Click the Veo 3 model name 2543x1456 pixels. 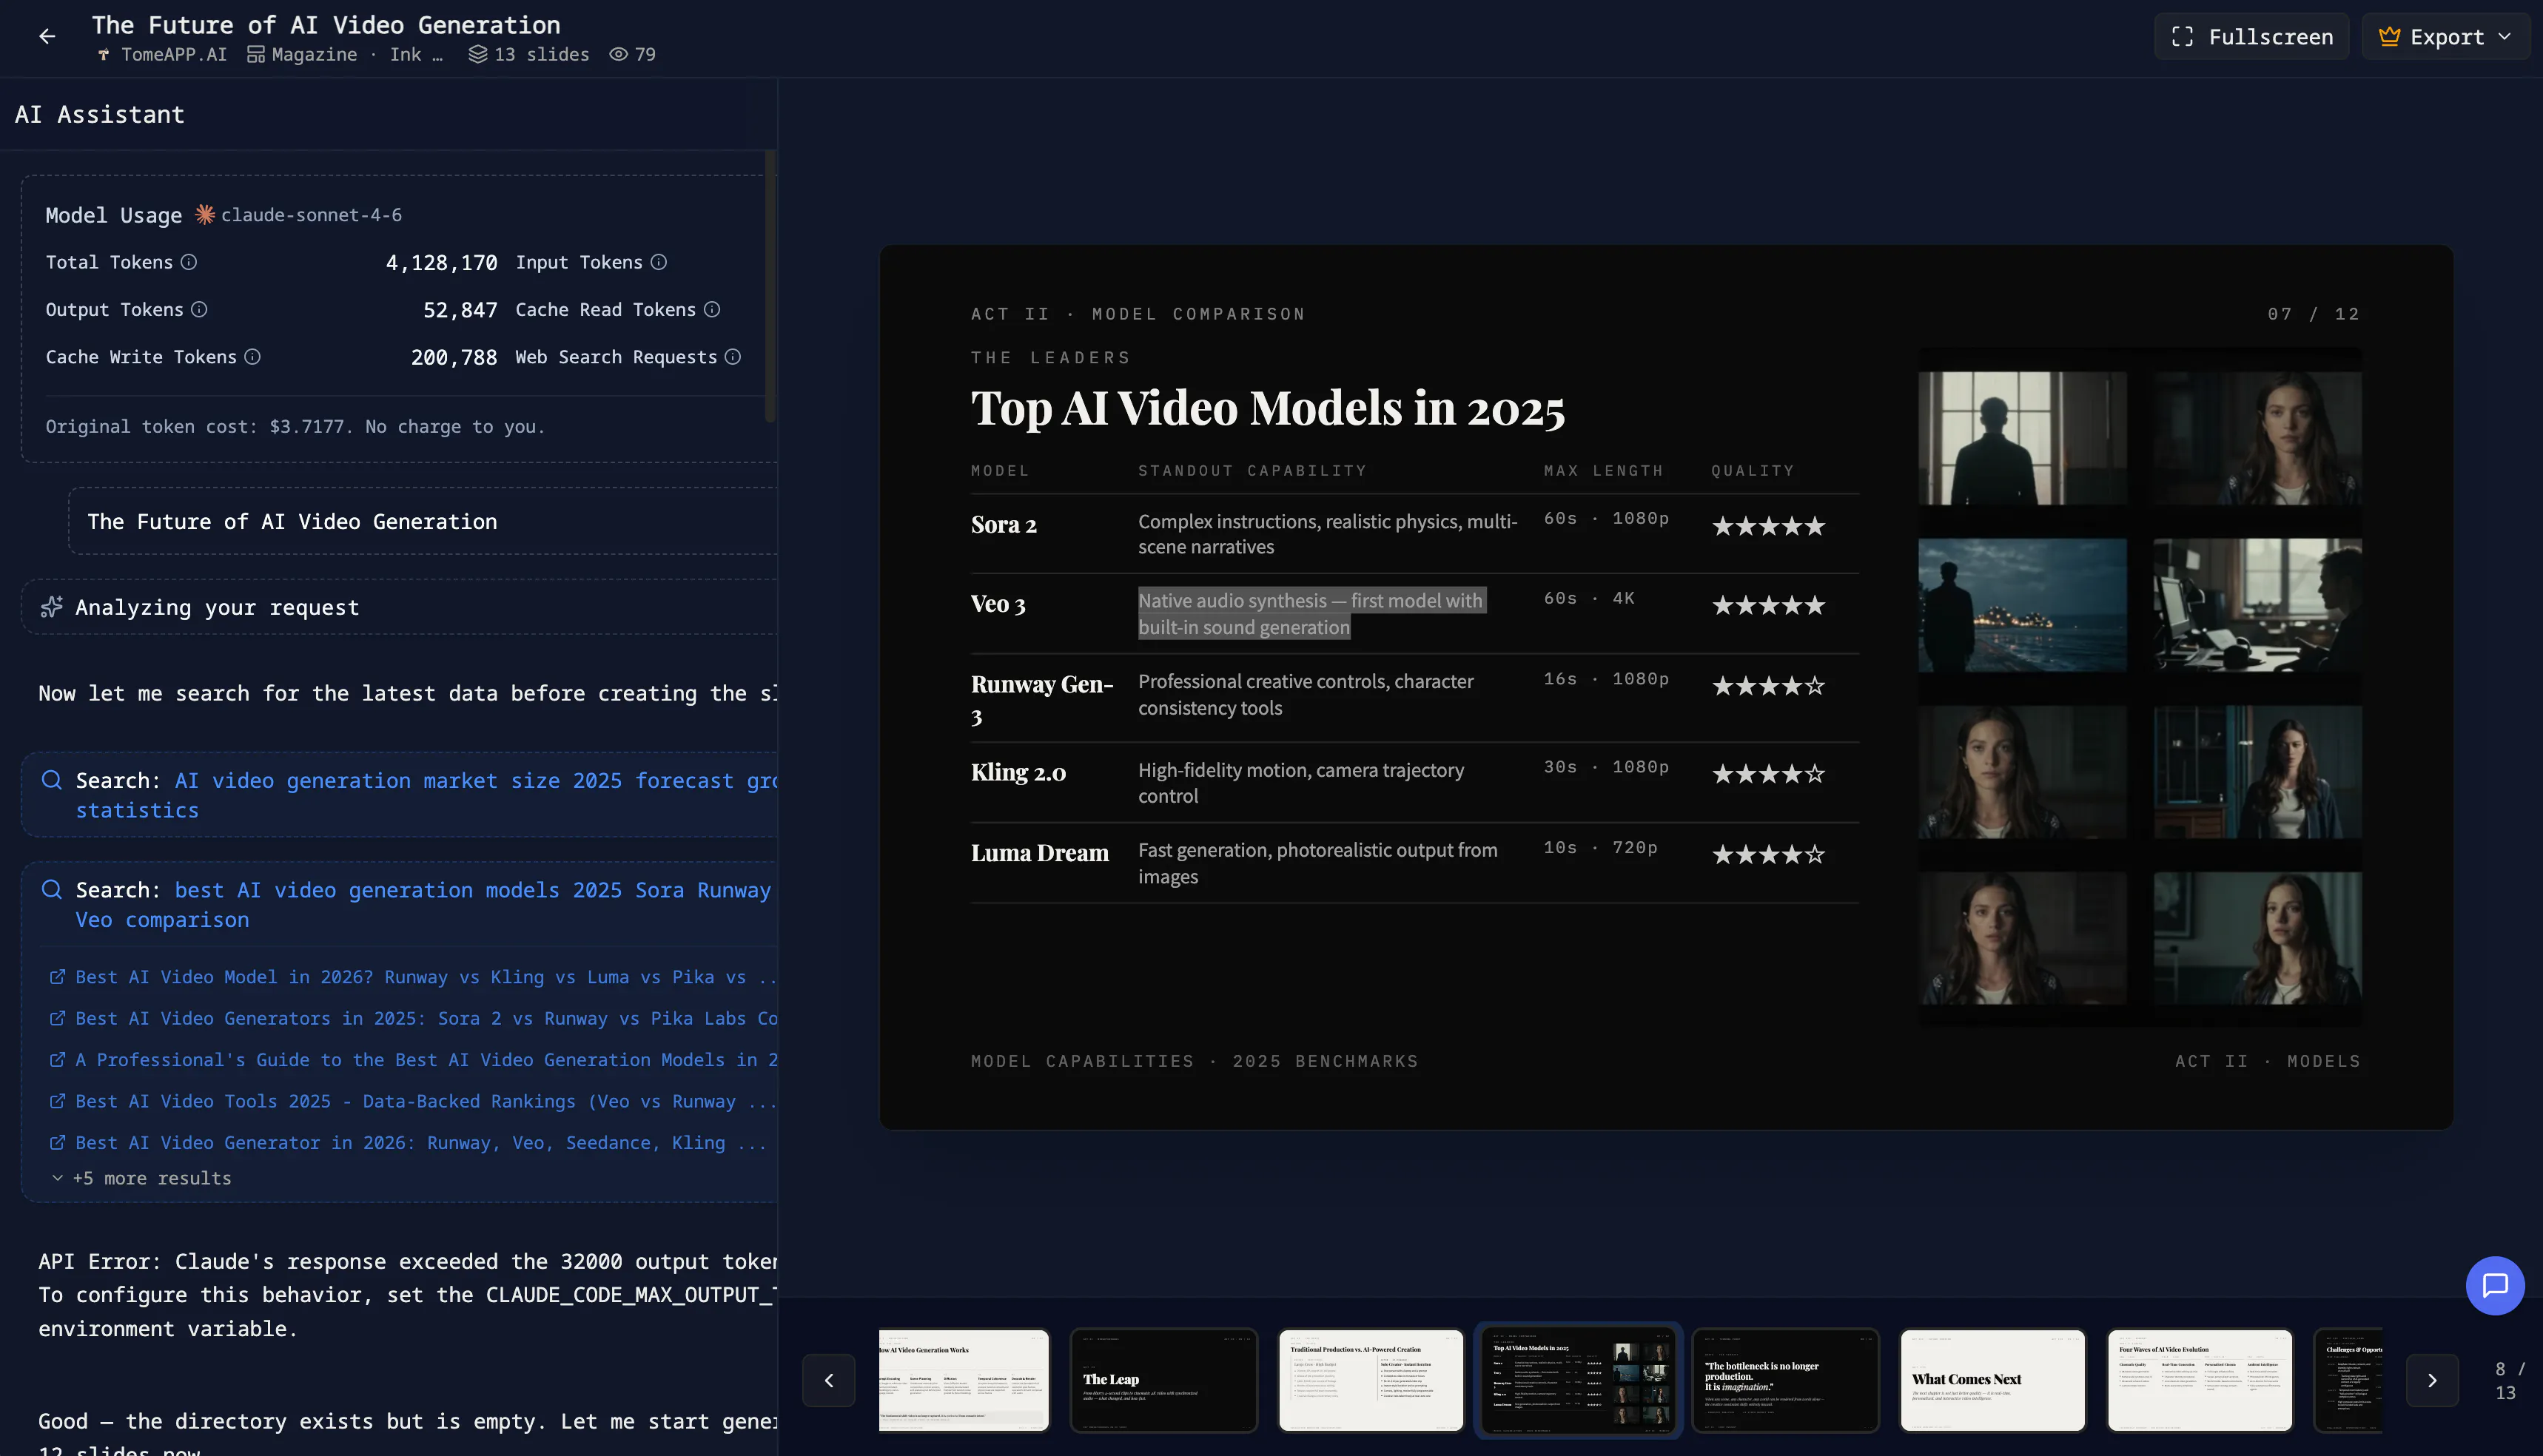pyautogui.click(x=998, y=605)
